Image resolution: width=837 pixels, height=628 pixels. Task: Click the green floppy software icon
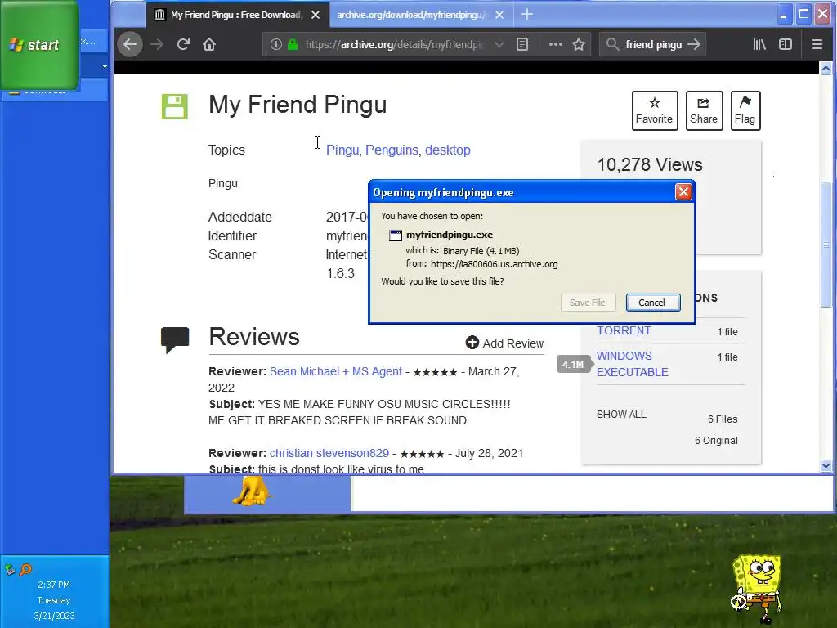[175, 106]
